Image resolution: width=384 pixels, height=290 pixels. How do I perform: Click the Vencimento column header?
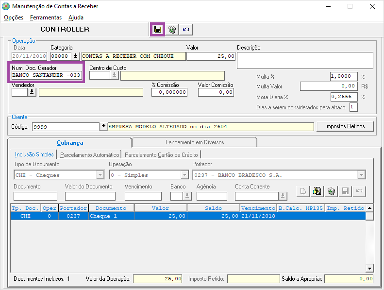point(258,208)
